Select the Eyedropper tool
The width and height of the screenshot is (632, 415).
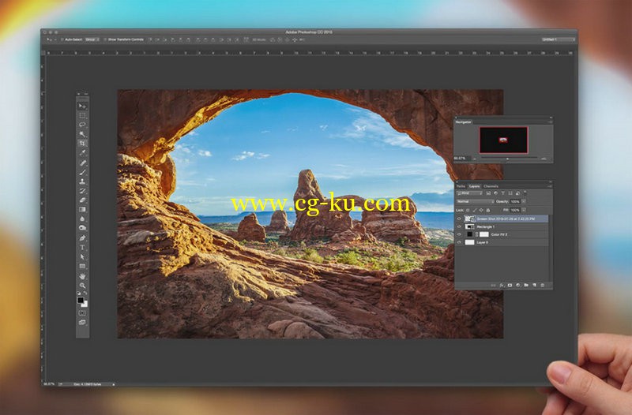click(82, 153)
